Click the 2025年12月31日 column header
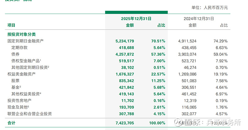 tap(136, 19)
